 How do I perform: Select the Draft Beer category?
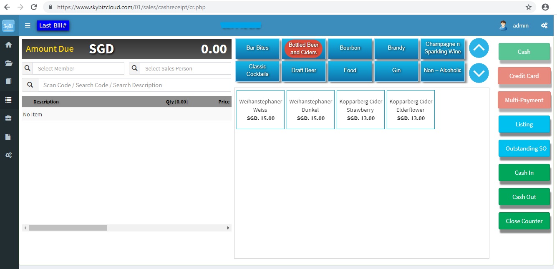click(x=304, y=70)
